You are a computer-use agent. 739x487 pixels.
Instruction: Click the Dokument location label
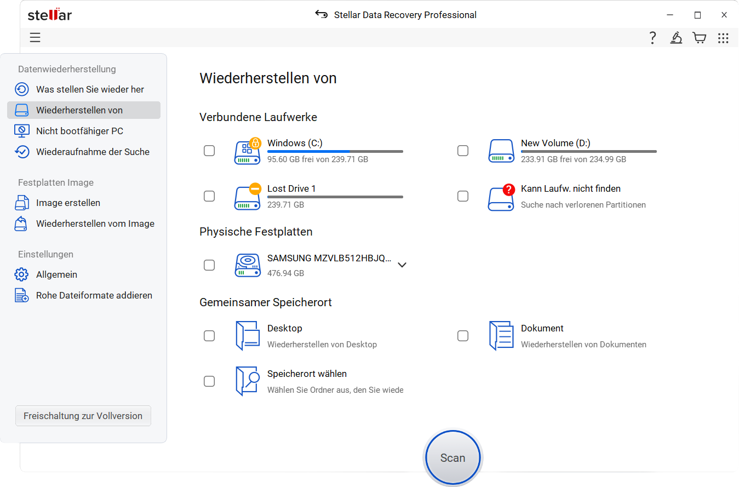[542, 328]
